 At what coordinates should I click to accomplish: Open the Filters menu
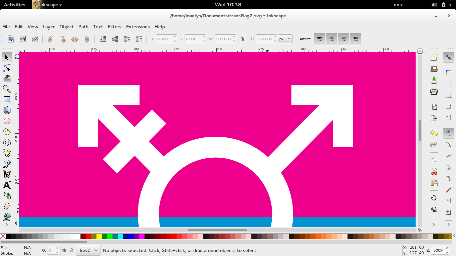(115, 27)
